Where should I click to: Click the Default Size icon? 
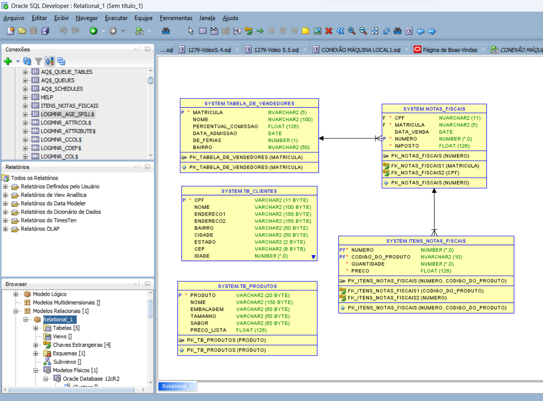[386, 31]
